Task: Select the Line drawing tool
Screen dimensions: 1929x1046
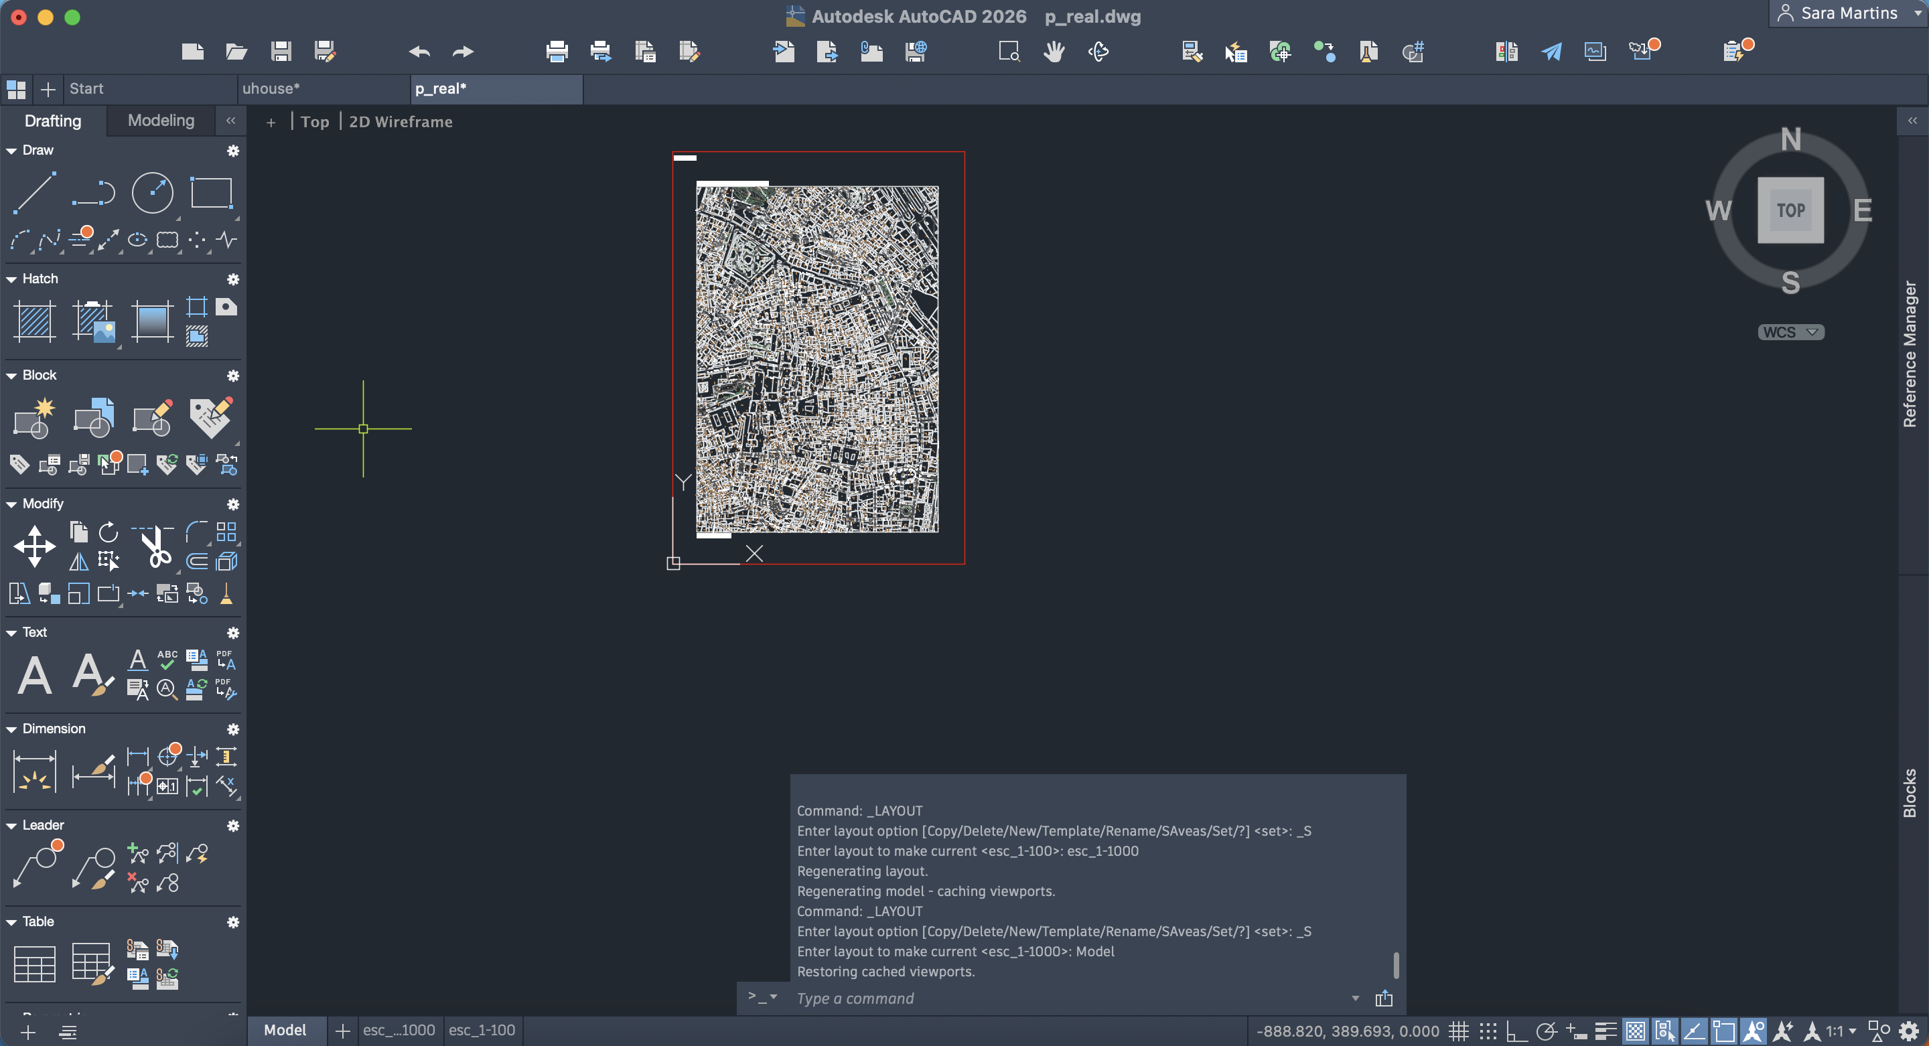Action: point(34,193)
